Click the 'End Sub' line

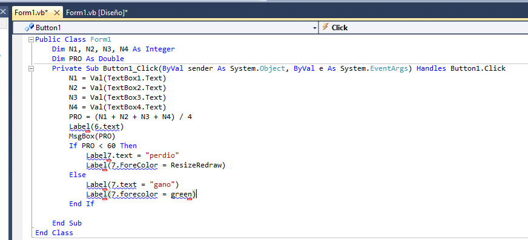67,223
